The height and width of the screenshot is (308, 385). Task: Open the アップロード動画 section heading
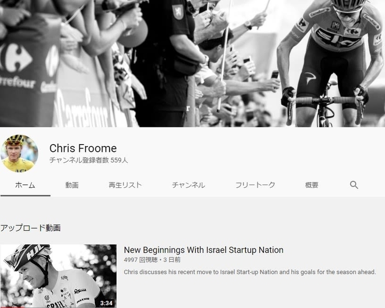point(30,228)
